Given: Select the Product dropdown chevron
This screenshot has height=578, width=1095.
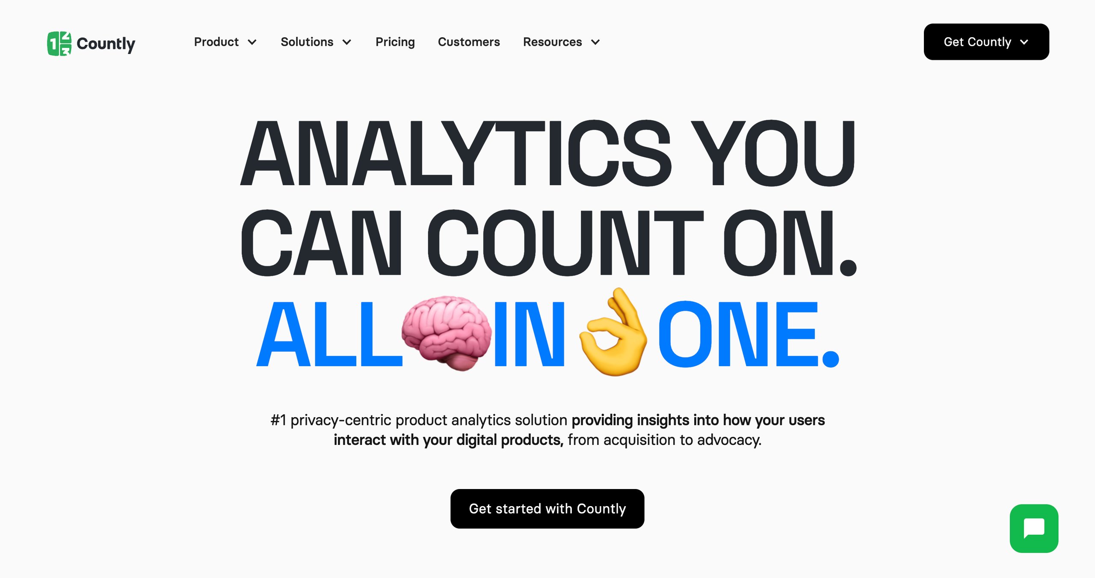Looking at the screenshot, I should [252, 42].
